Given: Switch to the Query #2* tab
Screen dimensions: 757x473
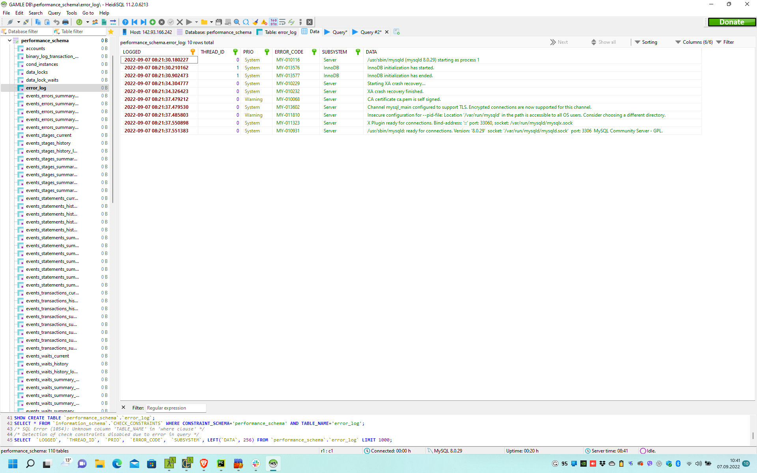Looking at the screenshot, I should coord(371,32).
